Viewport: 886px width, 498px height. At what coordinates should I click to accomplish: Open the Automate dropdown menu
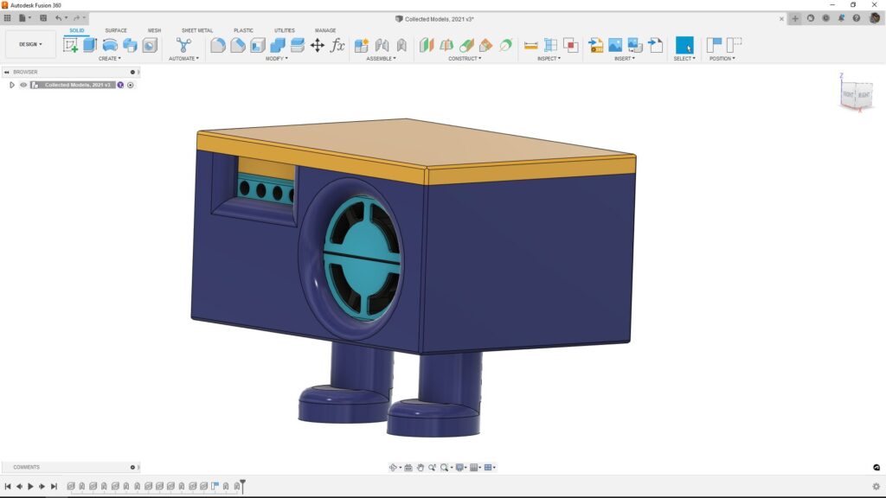183,59
